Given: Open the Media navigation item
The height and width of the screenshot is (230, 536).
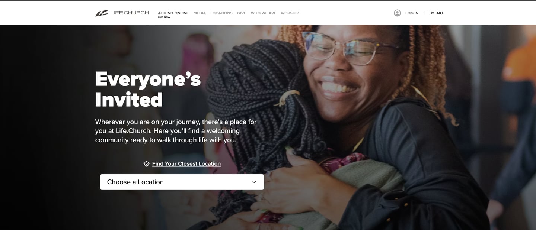Looking at the screenshot, I should (x=200, y=13).
